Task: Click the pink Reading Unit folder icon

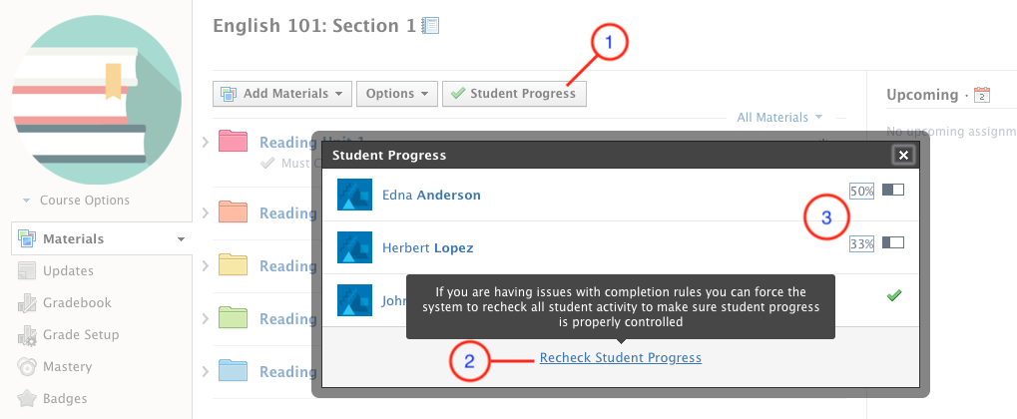Action: click(x=233, y=142)
